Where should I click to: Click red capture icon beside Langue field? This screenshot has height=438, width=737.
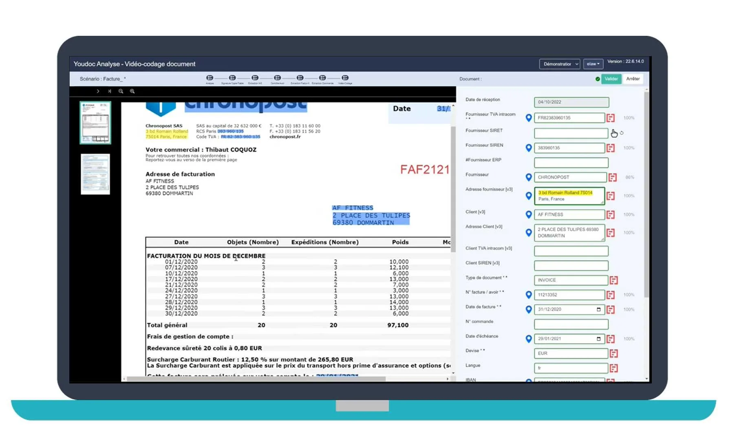(x=613, y=368)
